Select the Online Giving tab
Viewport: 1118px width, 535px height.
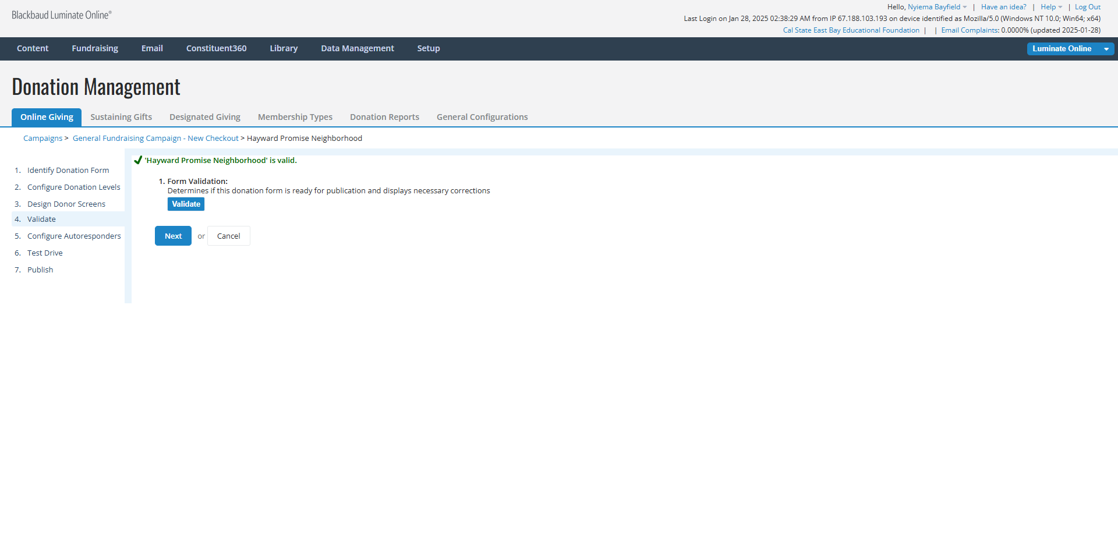47,117
